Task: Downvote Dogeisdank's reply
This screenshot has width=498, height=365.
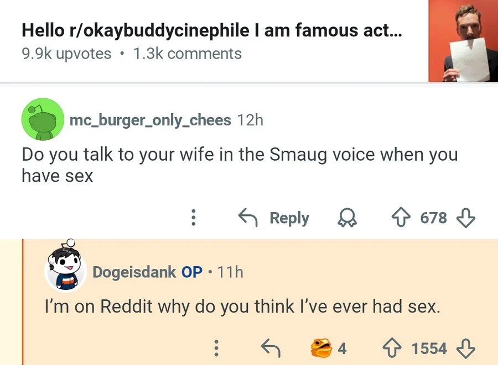Action: click(466, 348)
